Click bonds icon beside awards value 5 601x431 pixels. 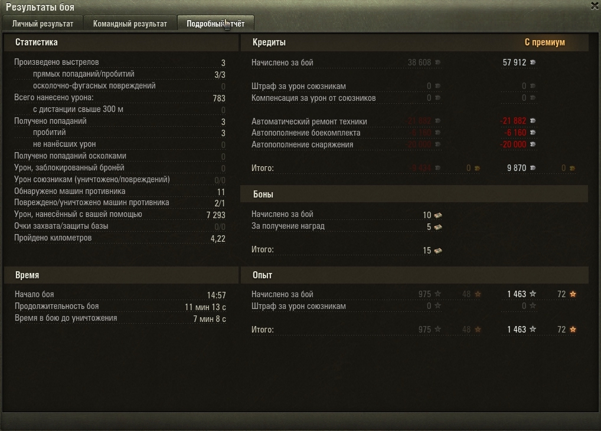pos(437,227)
